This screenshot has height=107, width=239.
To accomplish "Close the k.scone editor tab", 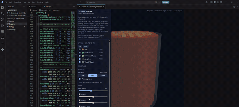I will coord(40,7).
